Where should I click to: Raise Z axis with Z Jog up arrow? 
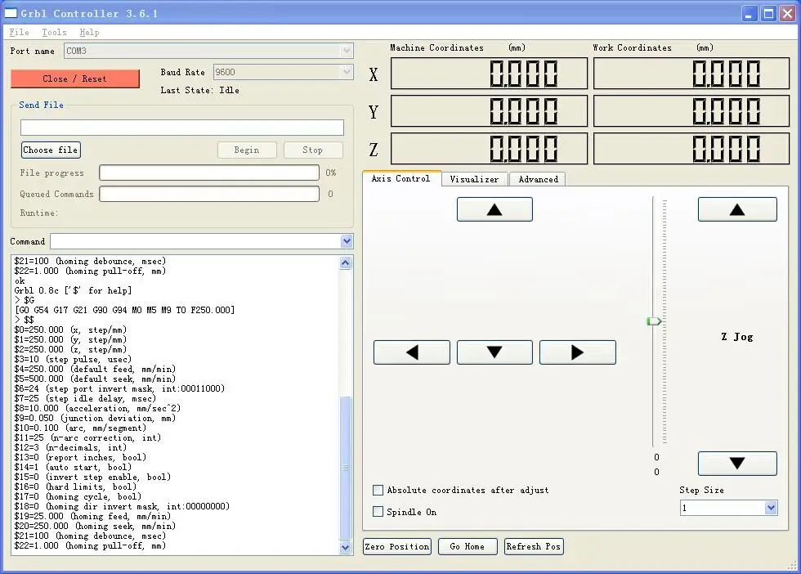click(737, 209)
